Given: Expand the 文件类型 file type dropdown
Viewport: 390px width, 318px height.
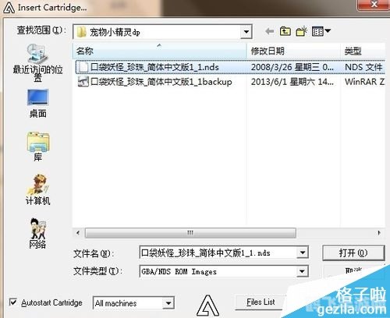Looking at the screenshot, I should coord(302,271).
